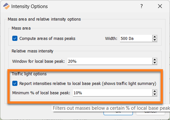Click the Intensity Options app logo icon
Image resolution: width=170 pixels, height=120 pixels.
6,6
